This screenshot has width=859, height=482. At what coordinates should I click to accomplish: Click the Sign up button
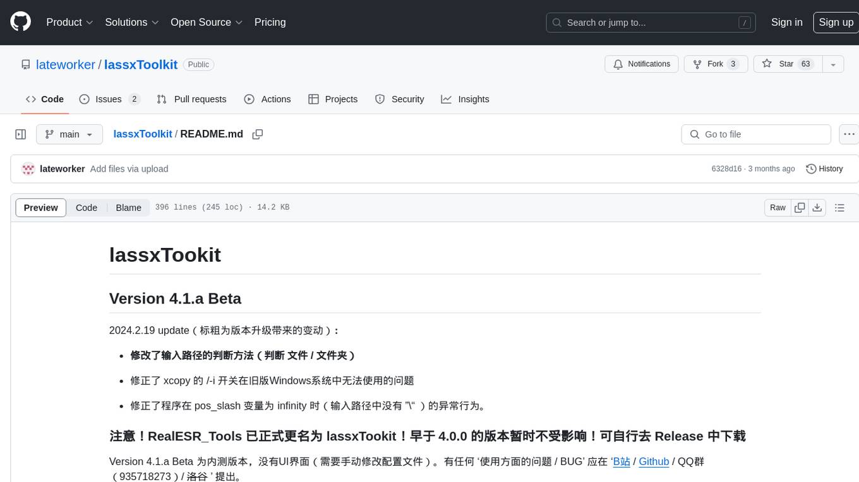click(836, 22)
